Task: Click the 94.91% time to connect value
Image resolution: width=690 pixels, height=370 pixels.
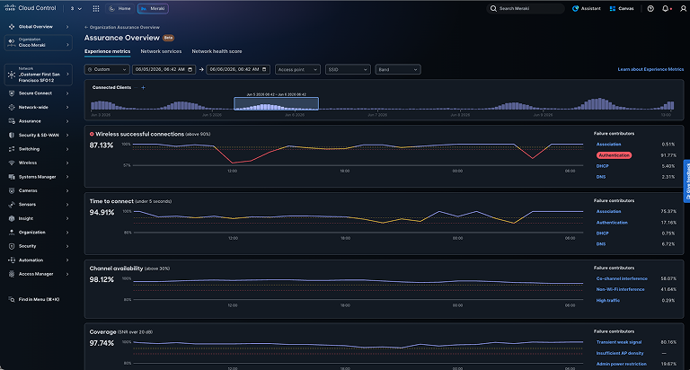Action: (x=102, y=213)
